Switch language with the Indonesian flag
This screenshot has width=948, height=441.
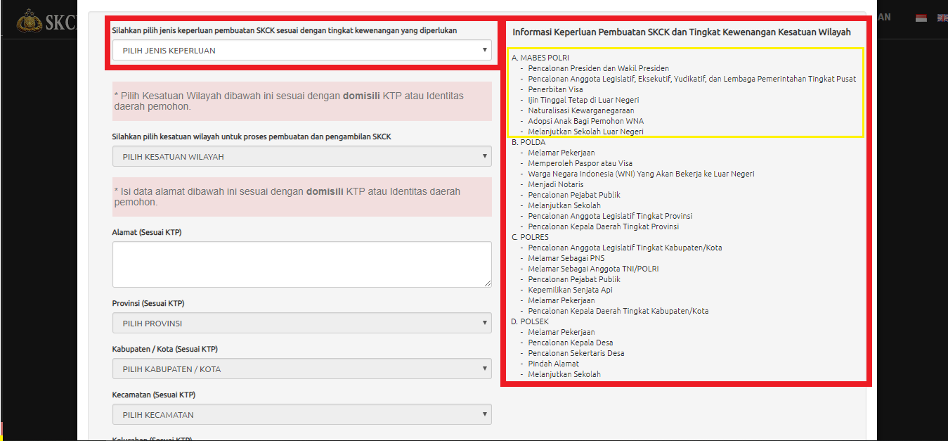[x=921, y=18]
